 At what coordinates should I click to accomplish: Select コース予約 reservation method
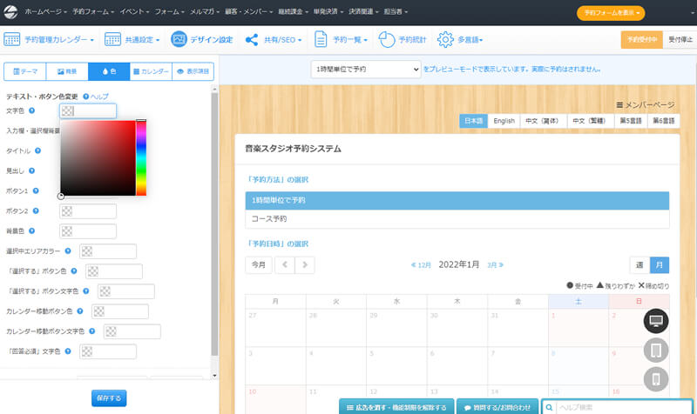point(457,219)
